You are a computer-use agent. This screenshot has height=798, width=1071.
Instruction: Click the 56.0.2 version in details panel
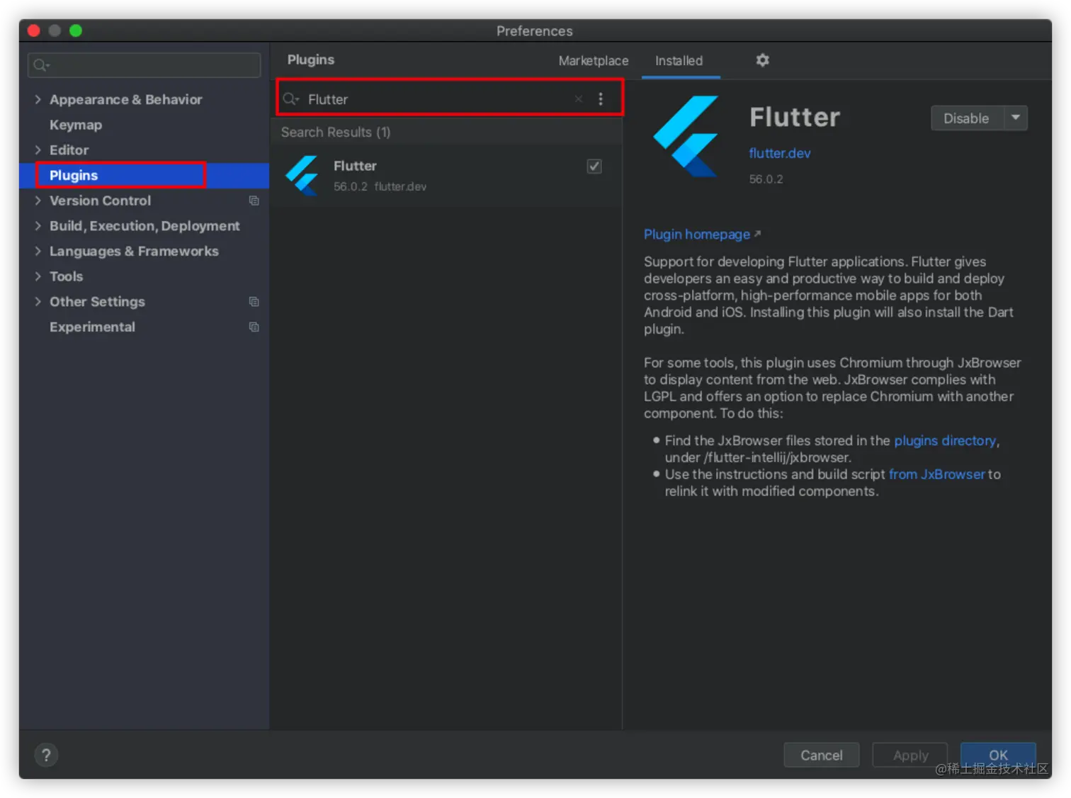(x=766, y=179)
